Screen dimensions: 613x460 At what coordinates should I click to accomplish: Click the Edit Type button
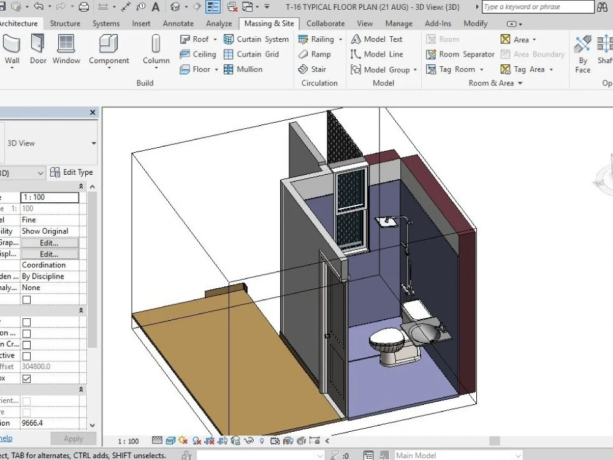(x=72, y=172)
